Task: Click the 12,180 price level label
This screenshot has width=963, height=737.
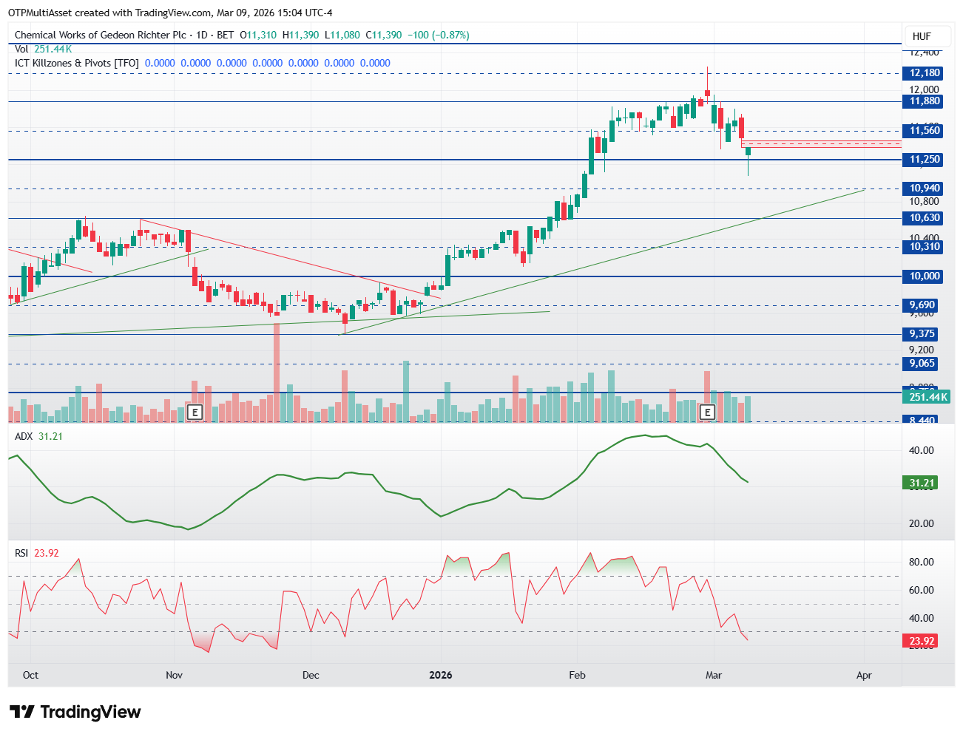Action: [x=925, y=72]
